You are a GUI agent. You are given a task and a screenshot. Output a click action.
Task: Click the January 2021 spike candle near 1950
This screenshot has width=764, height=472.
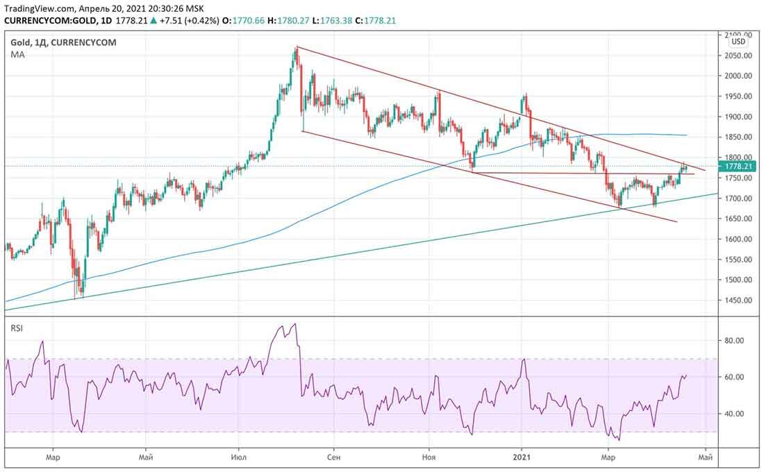click(x=525, y=102)
